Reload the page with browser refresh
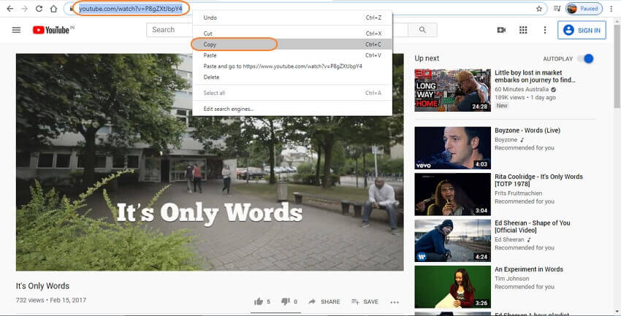Viewport: 621px width, 316px height. [39, 9]
